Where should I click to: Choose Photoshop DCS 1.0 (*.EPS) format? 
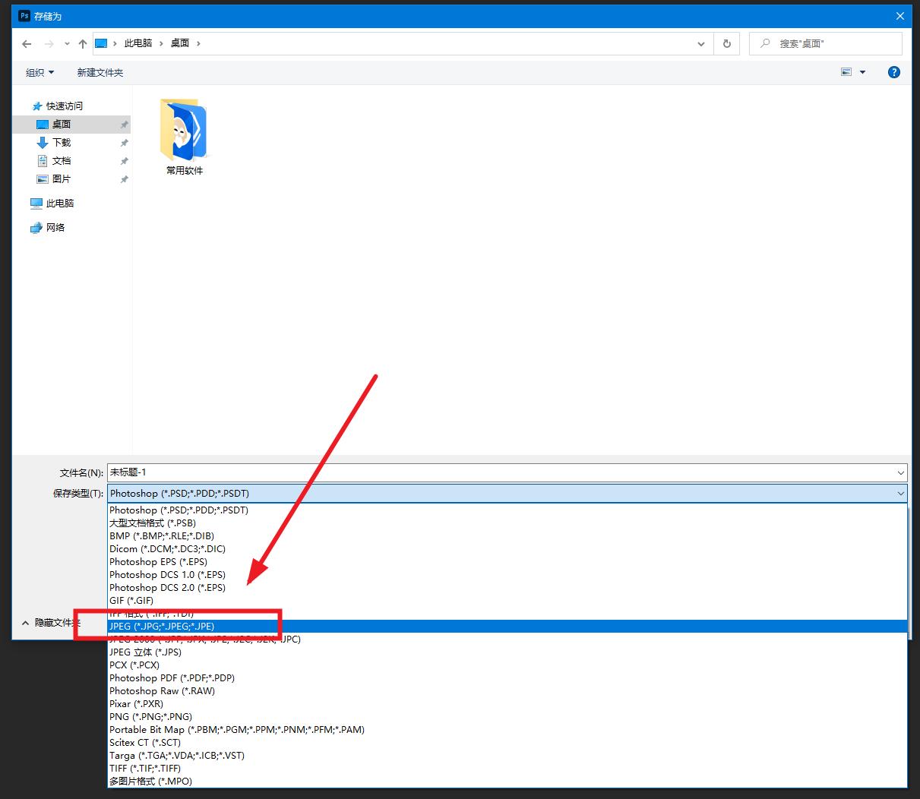pos(507,575)
